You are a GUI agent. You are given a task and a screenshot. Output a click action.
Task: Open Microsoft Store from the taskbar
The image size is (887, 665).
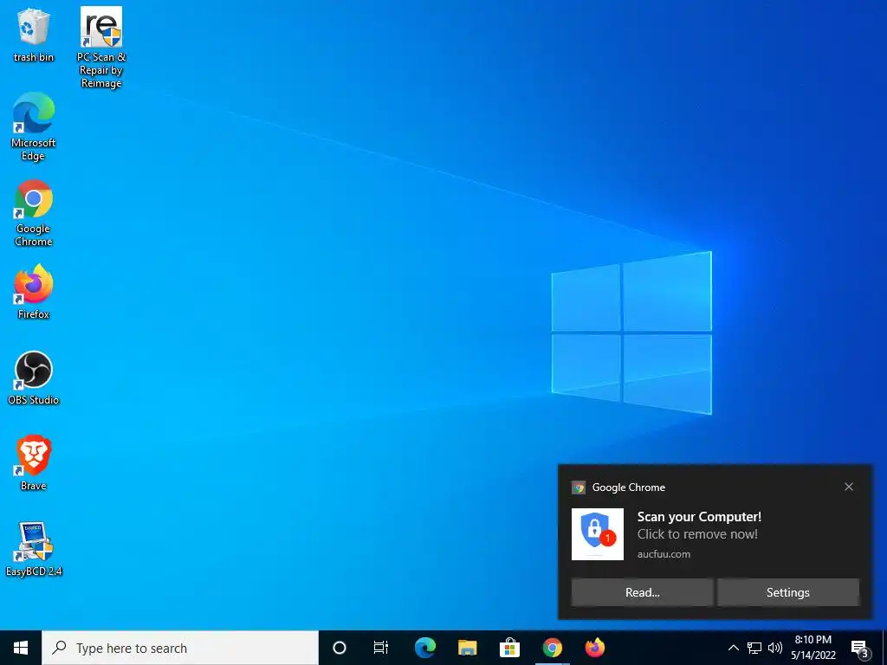[x=509, y=648]
